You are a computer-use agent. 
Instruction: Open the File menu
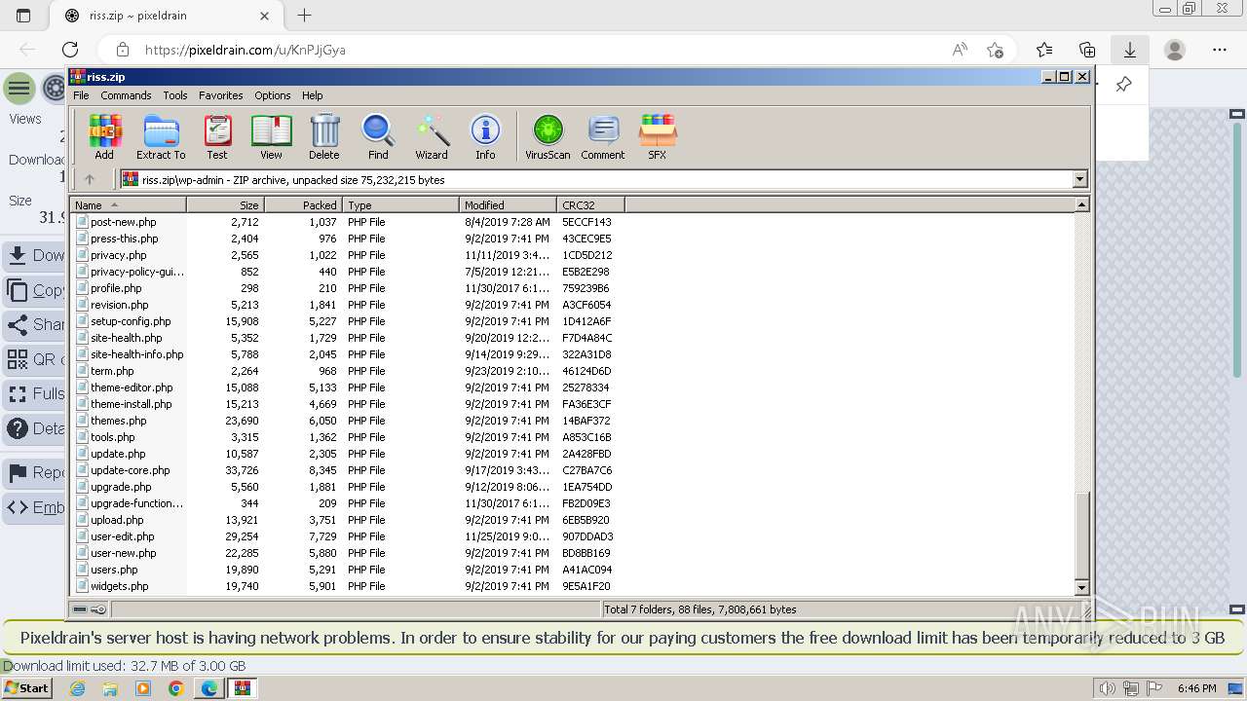[81, 95]
